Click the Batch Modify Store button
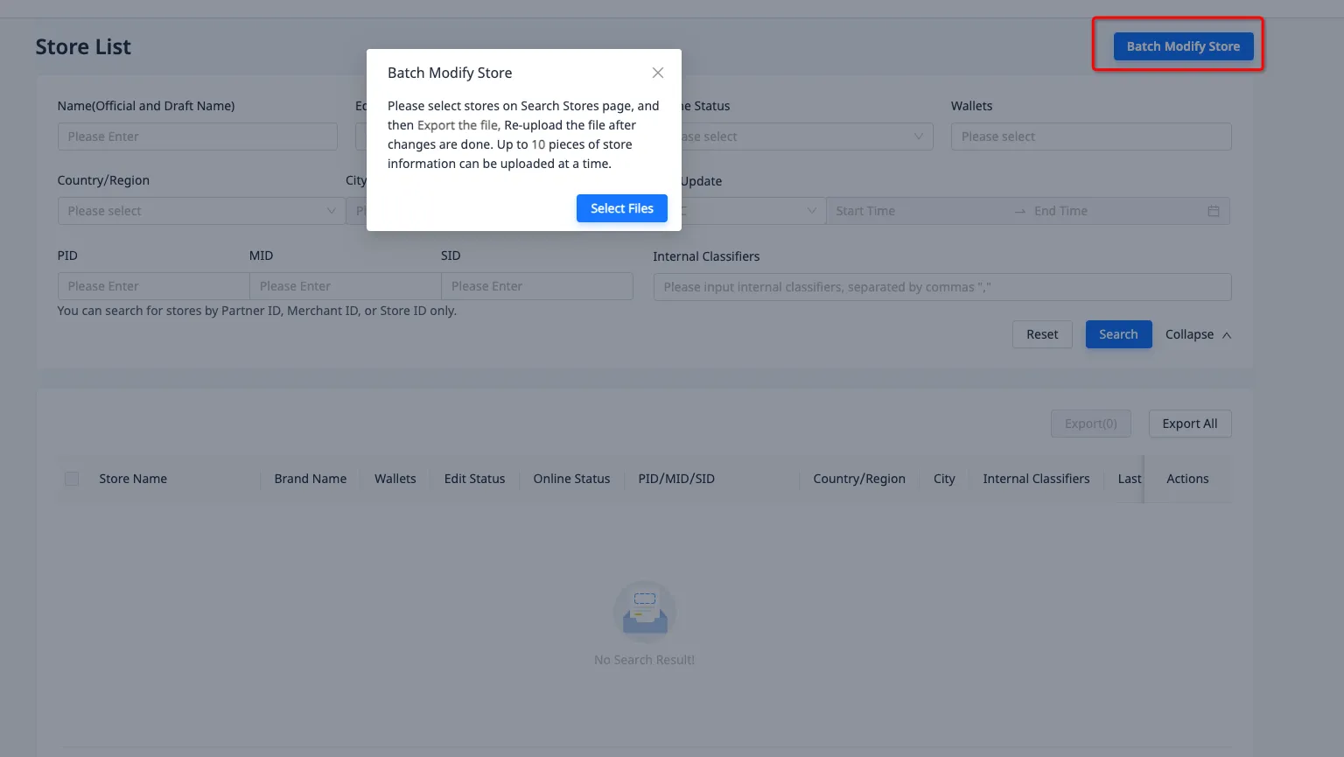Screen dimensions: 1344x757 1182,46
